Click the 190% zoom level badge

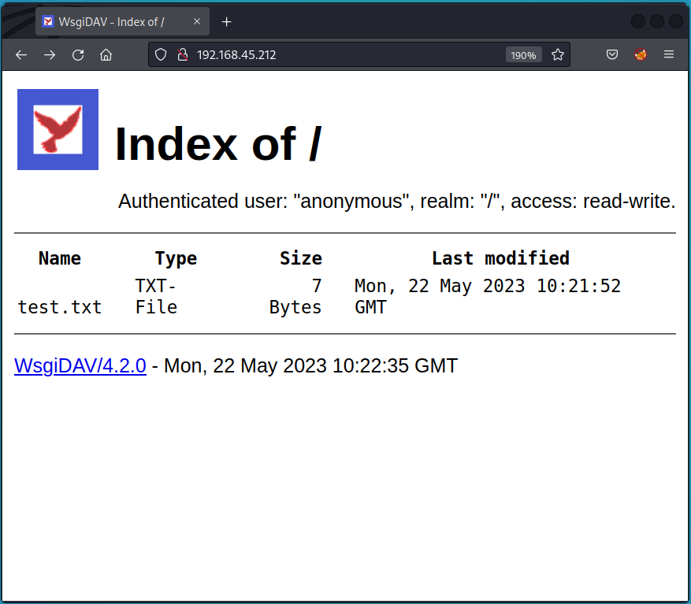523,55
